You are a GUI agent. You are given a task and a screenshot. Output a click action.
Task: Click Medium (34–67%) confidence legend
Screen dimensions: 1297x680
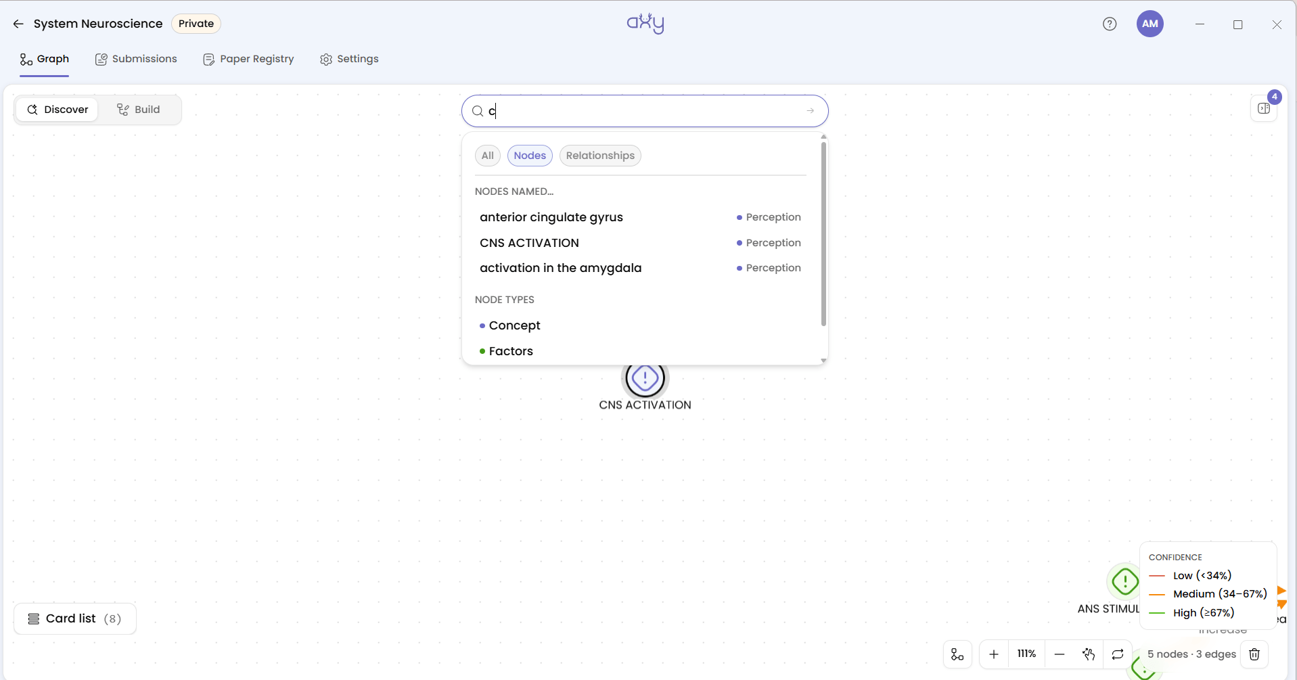point(1208,594)
